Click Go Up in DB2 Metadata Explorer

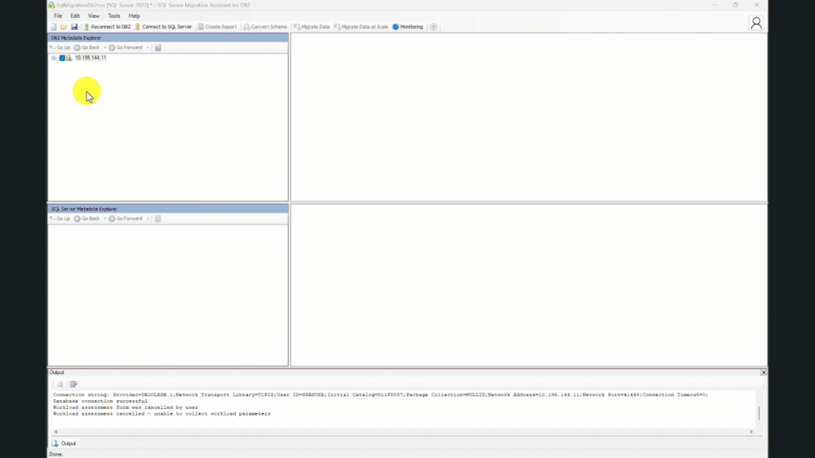(x=60, y=47)
